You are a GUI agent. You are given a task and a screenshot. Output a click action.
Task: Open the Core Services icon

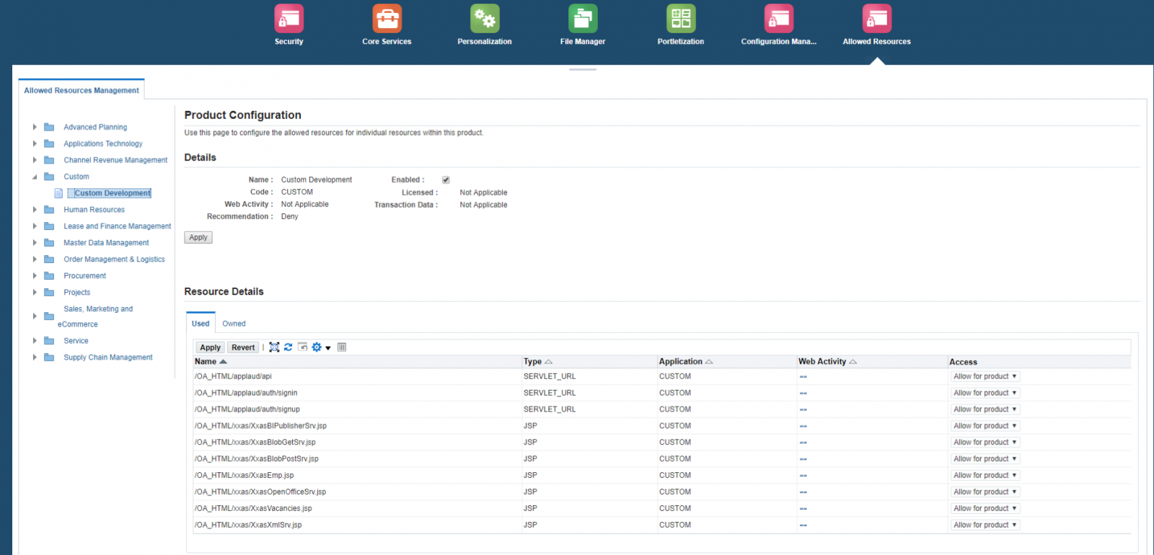[387, 19]
